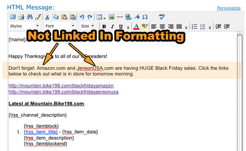Insert hyperlink with globe chain icon

point(128,17)
